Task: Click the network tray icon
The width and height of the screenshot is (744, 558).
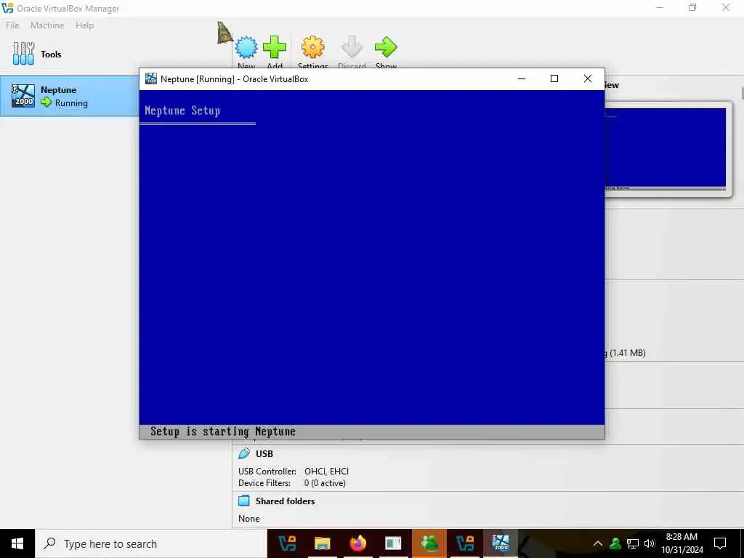Action: click(633, 543)
